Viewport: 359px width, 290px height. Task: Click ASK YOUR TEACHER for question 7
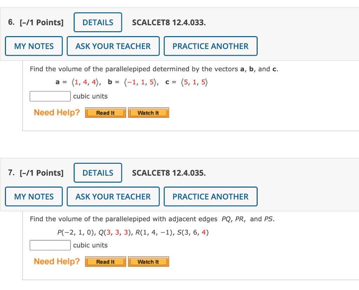[x=113, y=196]
